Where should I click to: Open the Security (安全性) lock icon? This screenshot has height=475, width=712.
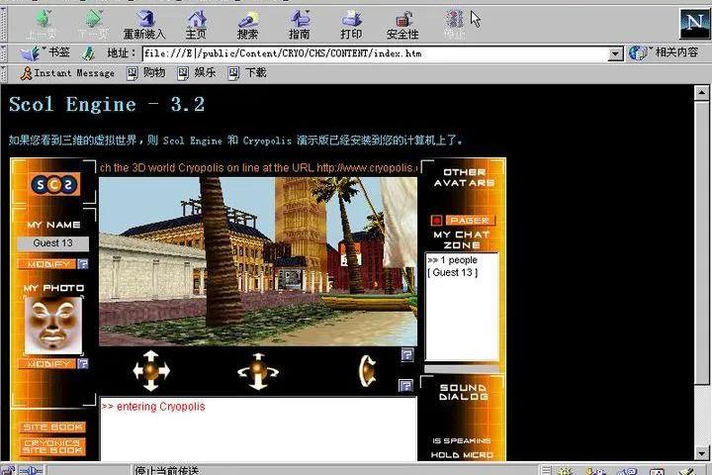pos(402,24)
